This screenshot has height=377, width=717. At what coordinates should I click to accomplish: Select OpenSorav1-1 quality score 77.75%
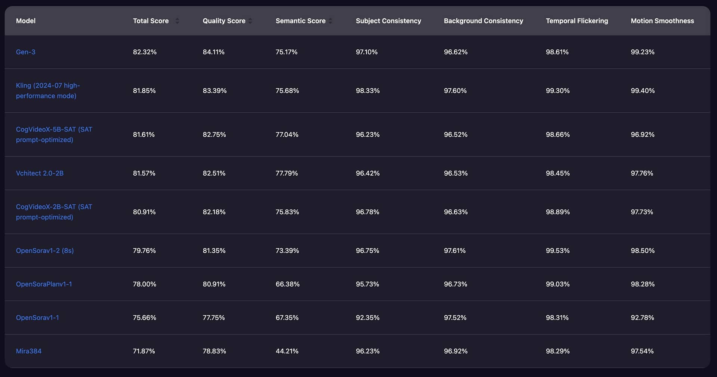pyautogui.click(x=214, y=318)
